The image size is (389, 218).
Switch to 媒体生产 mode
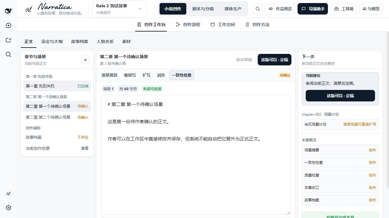pos(233,9)
